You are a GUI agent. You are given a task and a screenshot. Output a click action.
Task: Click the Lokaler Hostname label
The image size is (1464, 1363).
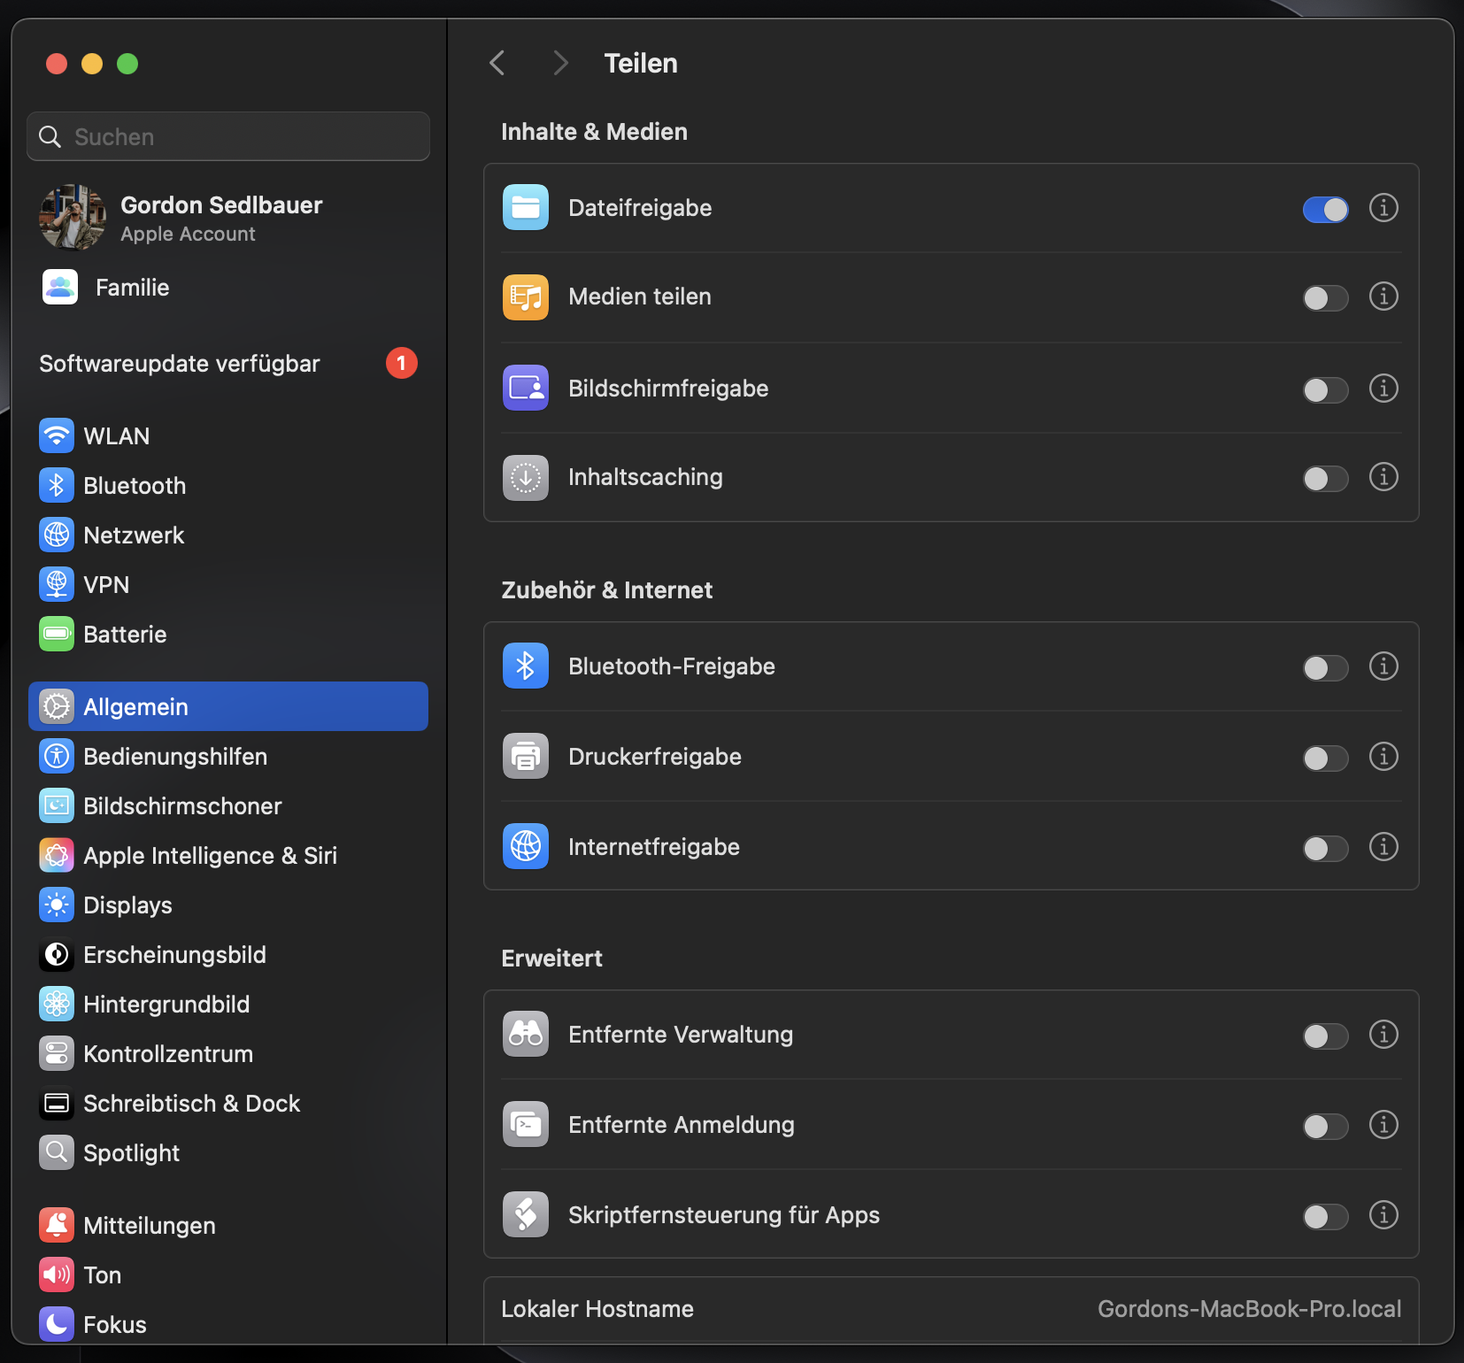pos(597,1309)
